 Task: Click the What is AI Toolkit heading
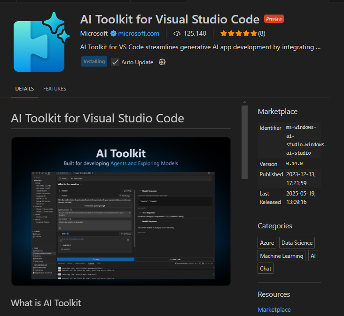(46, 303)
